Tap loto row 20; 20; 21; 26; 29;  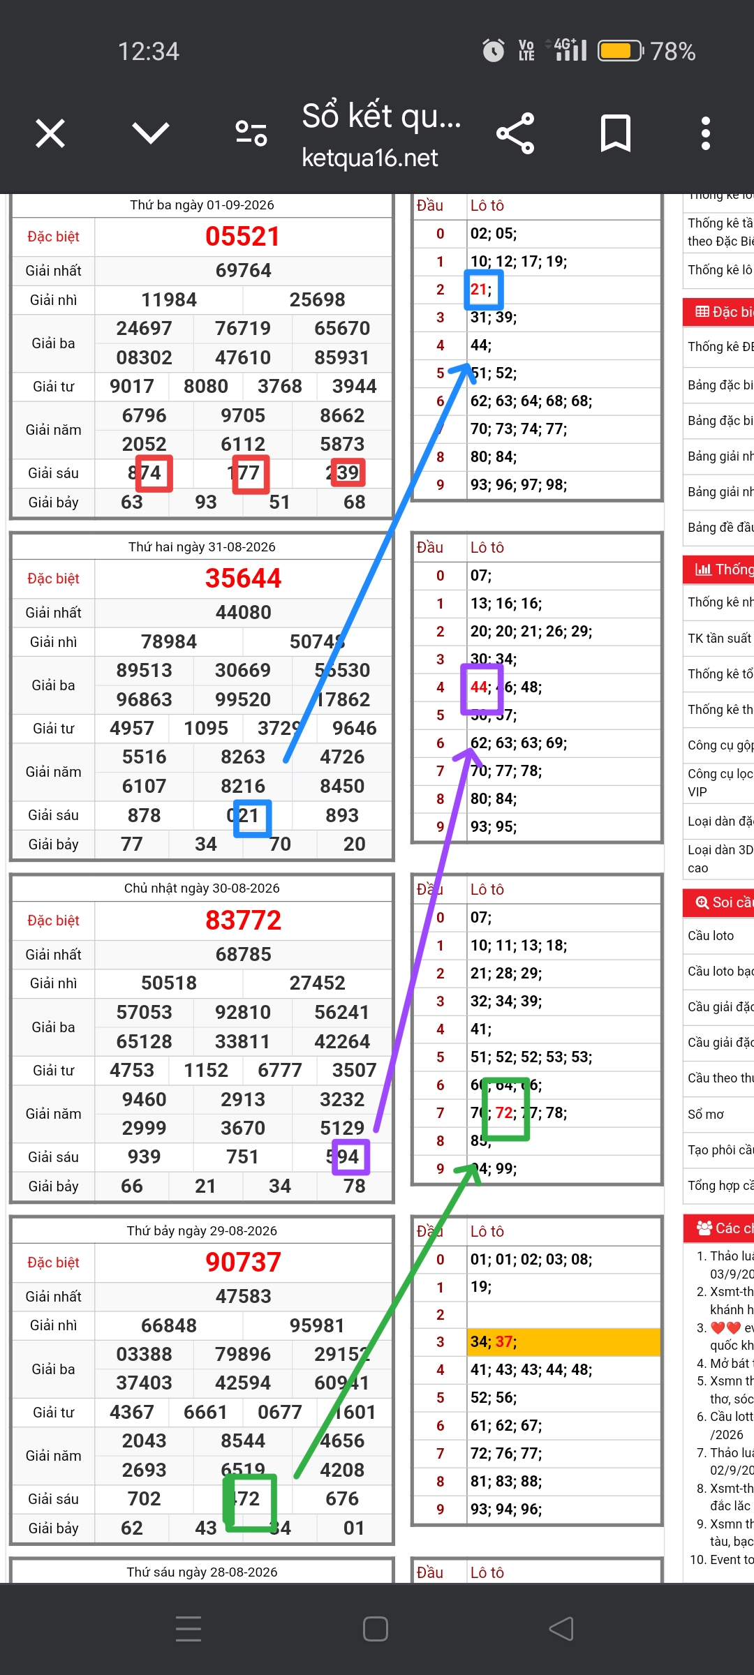[x=563, y=632]
